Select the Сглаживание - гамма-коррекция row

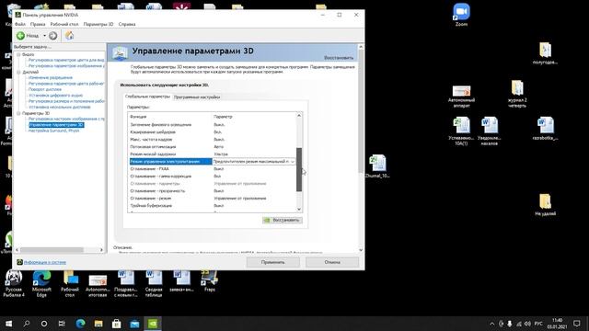pyautogui.click(x=212, y=176)
